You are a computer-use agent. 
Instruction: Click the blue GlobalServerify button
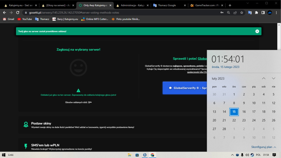point(185,88)
